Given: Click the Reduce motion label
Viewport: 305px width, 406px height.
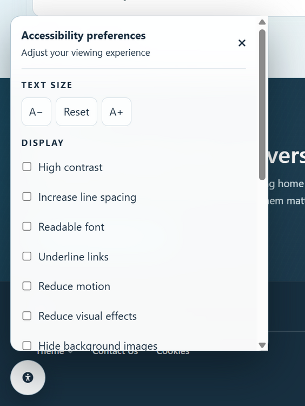Looking at the screenshot, I should (x=74, y=286).
